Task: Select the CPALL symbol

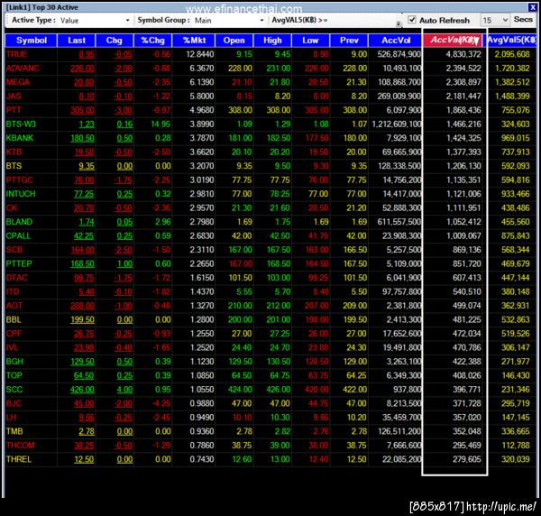Action: click(18, 235)
